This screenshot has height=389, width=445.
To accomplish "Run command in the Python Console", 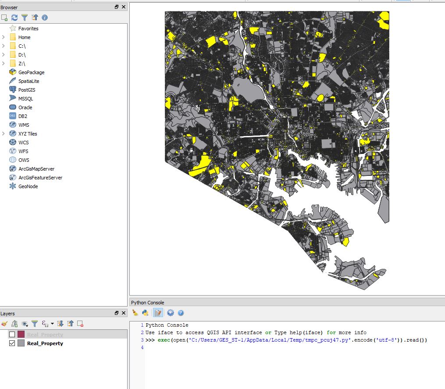I will click(x=145, y=313).
